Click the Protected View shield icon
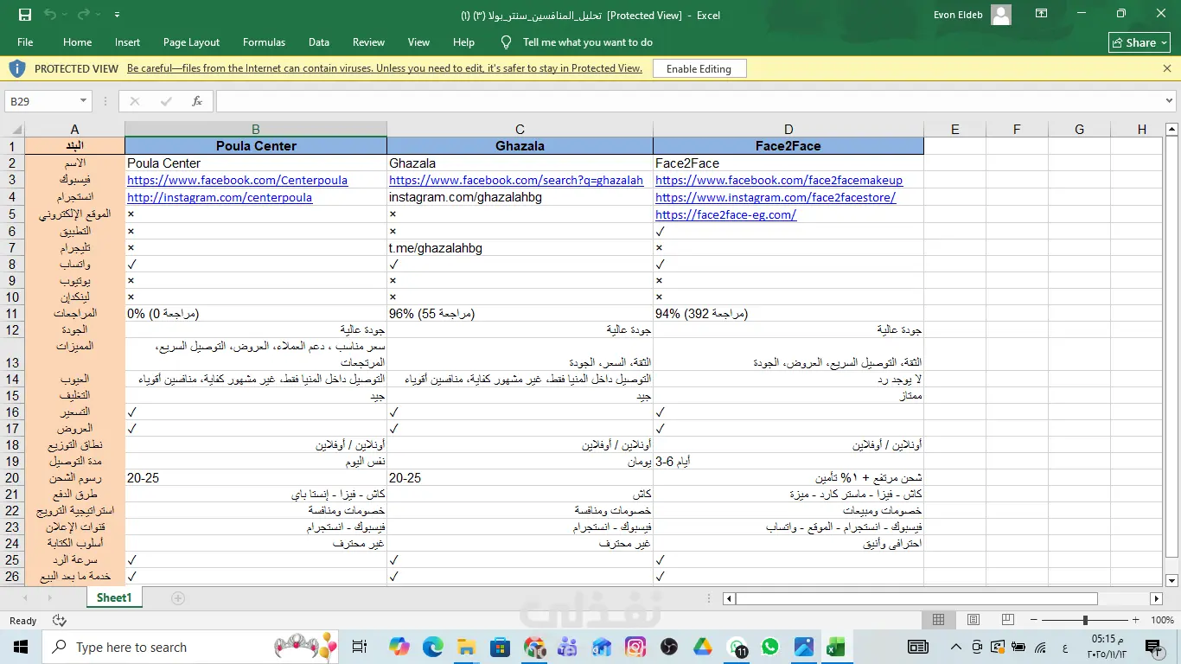Screen dimensions: 1181x664 (17, 68)
